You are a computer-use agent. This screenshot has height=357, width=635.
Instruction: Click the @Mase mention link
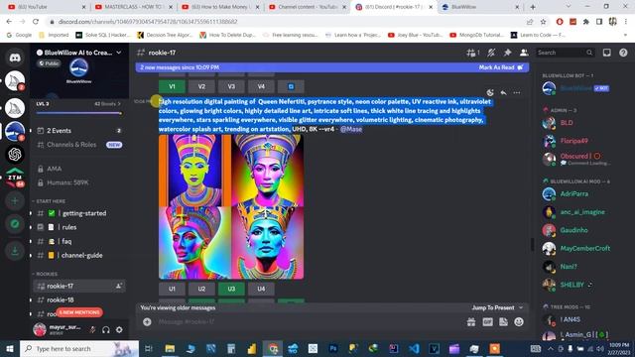351,129
